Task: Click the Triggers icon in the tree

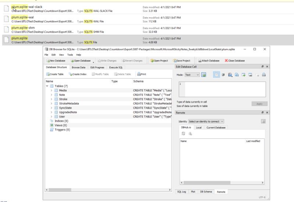Action: 51,130
